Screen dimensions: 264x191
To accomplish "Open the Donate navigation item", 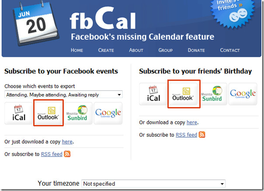I will [196, 50].
